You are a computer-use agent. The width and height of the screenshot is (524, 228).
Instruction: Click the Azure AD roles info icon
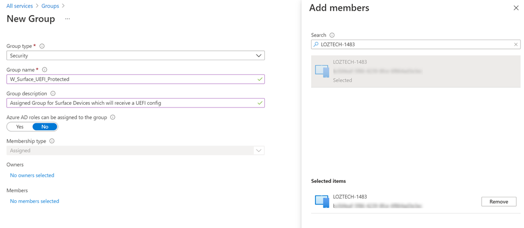click(113, 118)
